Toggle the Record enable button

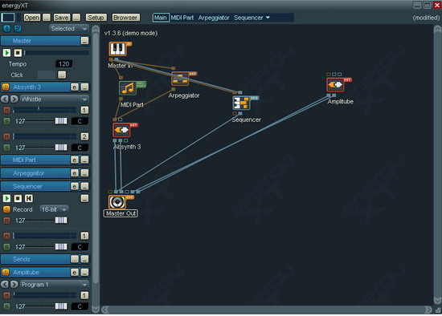click(x=6, y=209)
